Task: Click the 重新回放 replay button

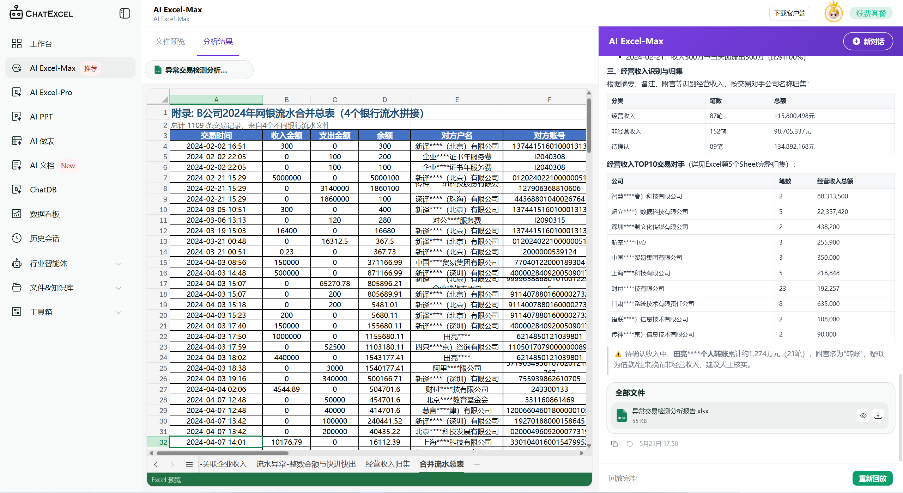Action: tap(872, 478)
